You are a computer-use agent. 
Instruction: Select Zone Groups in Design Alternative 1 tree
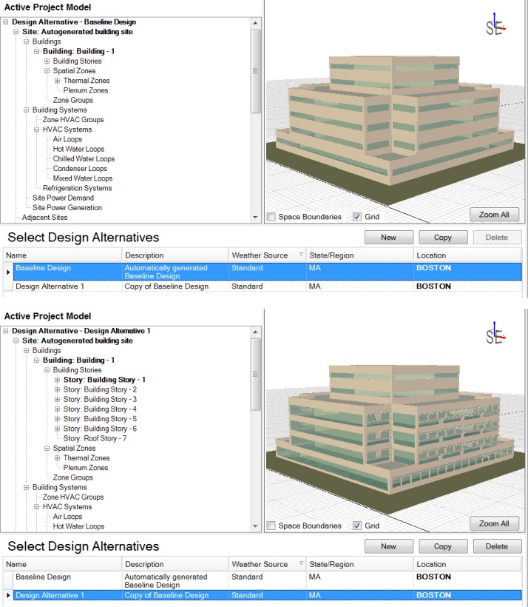click(x=73, y=477)
